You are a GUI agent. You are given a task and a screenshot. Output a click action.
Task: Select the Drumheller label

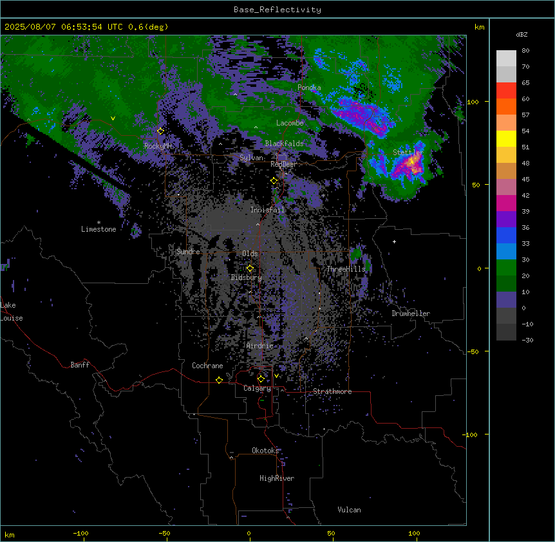pos(411,313)
